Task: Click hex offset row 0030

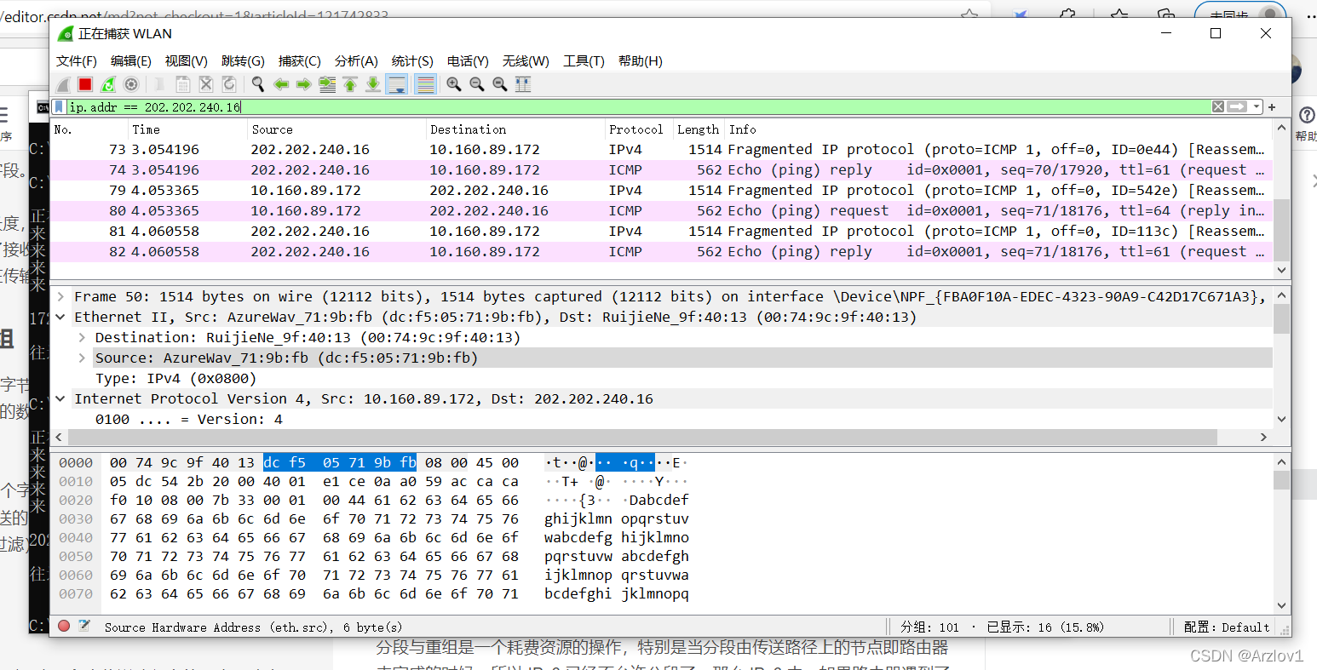Action: click(x=76, y=518)
